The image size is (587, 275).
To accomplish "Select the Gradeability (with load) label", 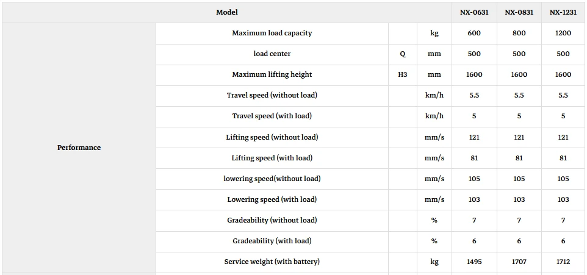I will click(x=272, y=241).
